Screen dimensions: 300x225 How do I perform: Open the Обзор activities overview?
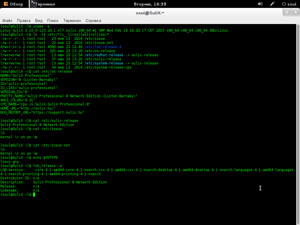[13, 4]
